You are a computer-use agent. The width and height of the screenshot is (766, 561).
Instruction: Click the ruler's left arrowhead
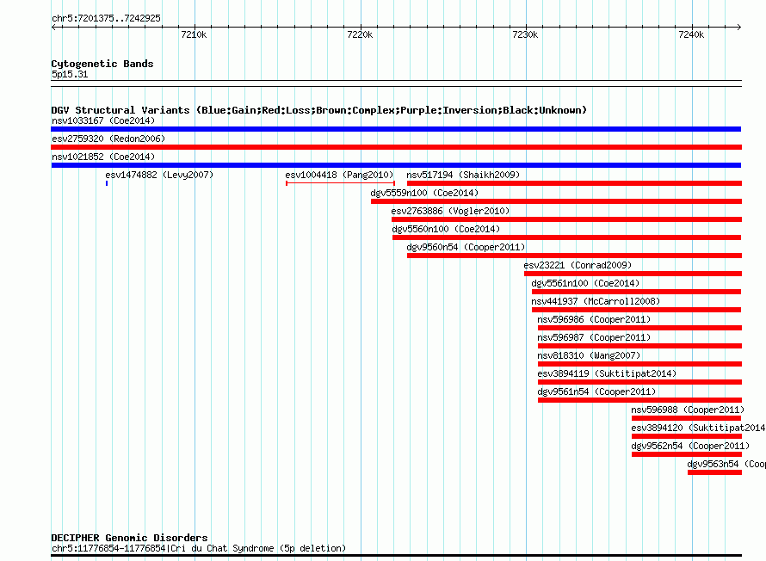[54, 27]
